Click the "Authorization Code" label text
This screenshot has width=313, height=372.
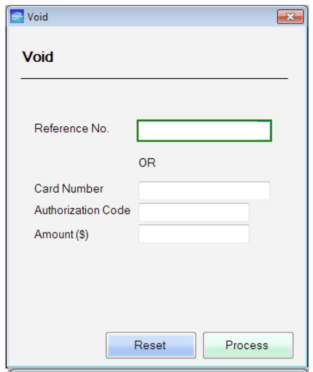click(82, 211)
